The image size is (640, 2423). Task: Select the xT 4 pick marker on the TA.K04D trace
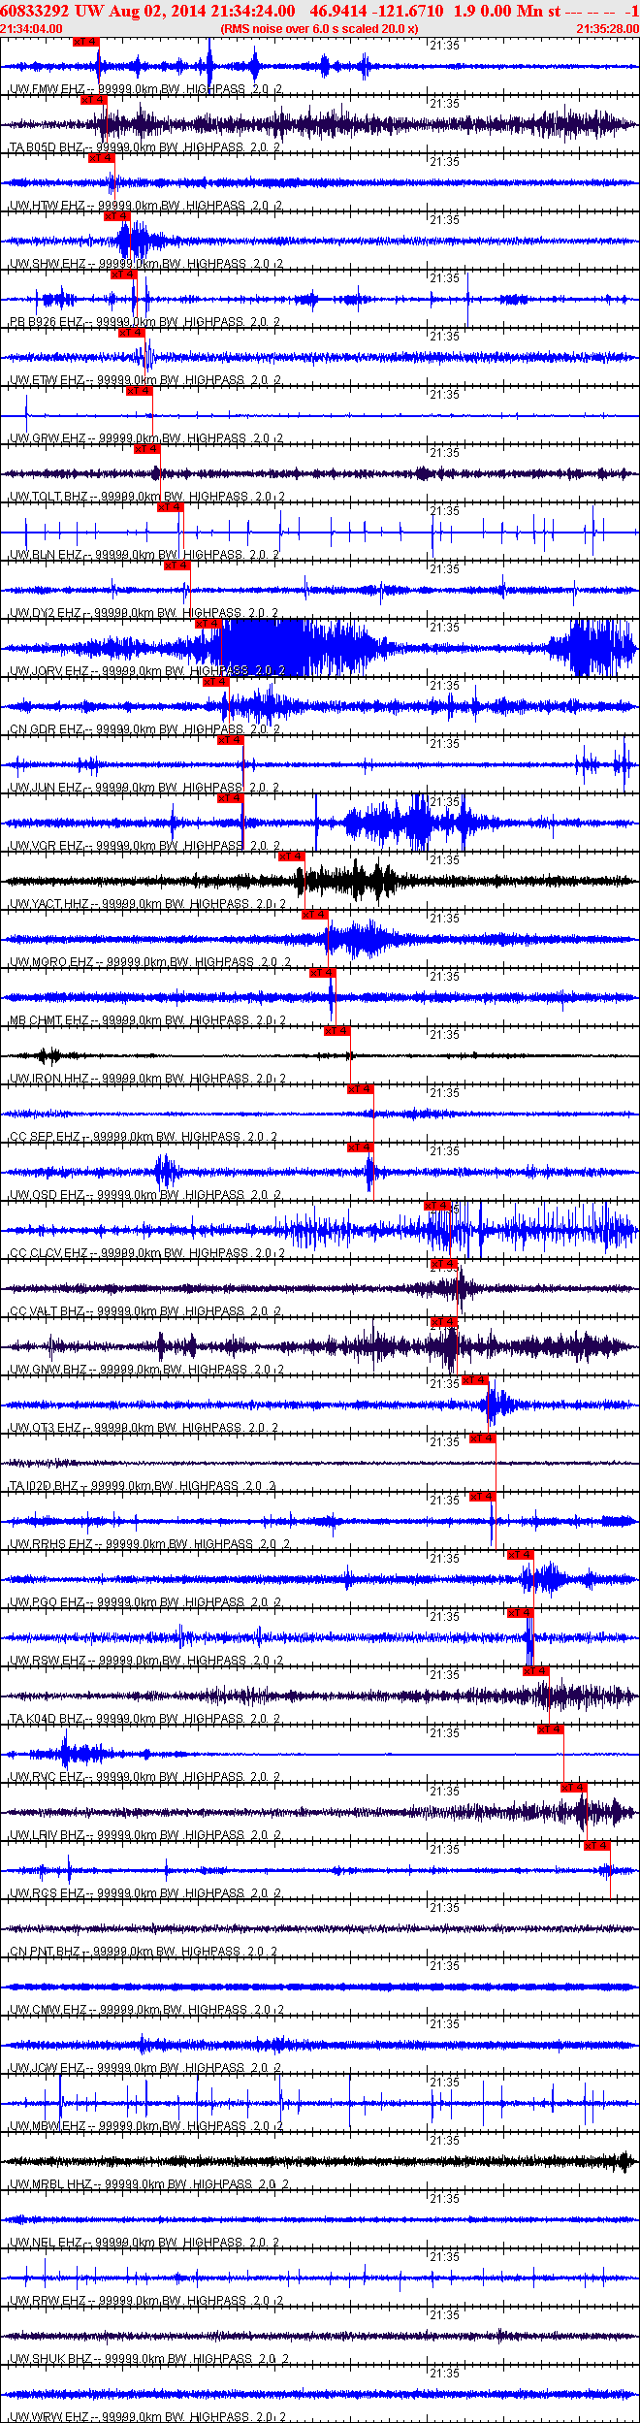(536, 1671)
